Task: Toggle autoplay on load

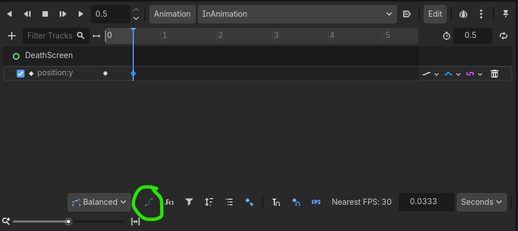Action: coord(407,14)
